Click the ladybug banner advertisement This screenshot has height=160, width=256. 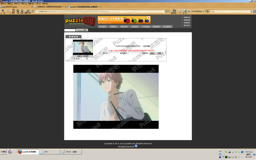[124, 20]
